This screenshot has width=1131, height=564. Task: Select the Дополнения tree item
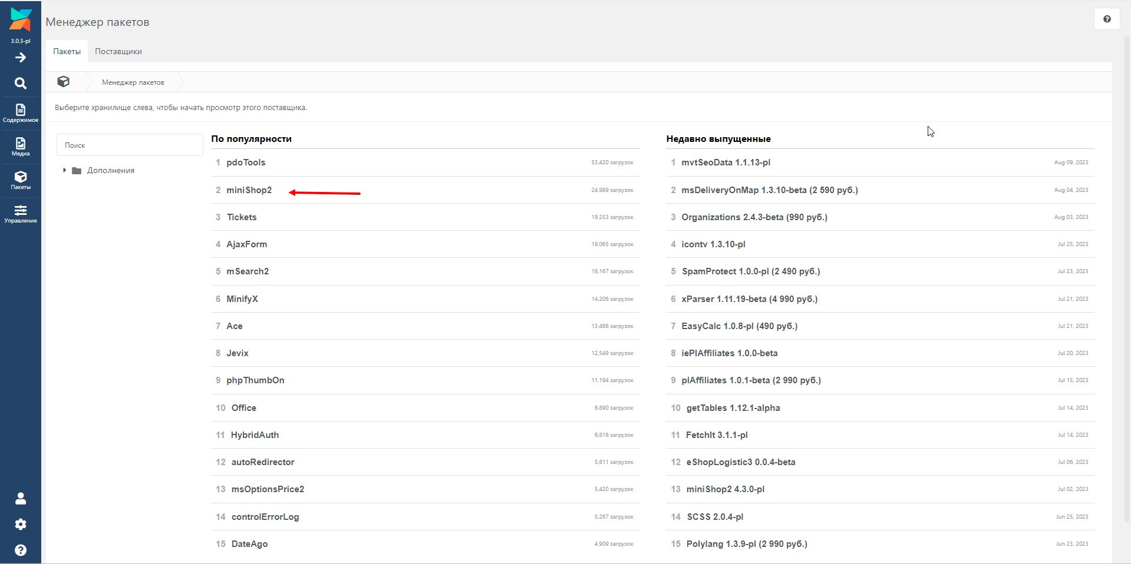111,170
